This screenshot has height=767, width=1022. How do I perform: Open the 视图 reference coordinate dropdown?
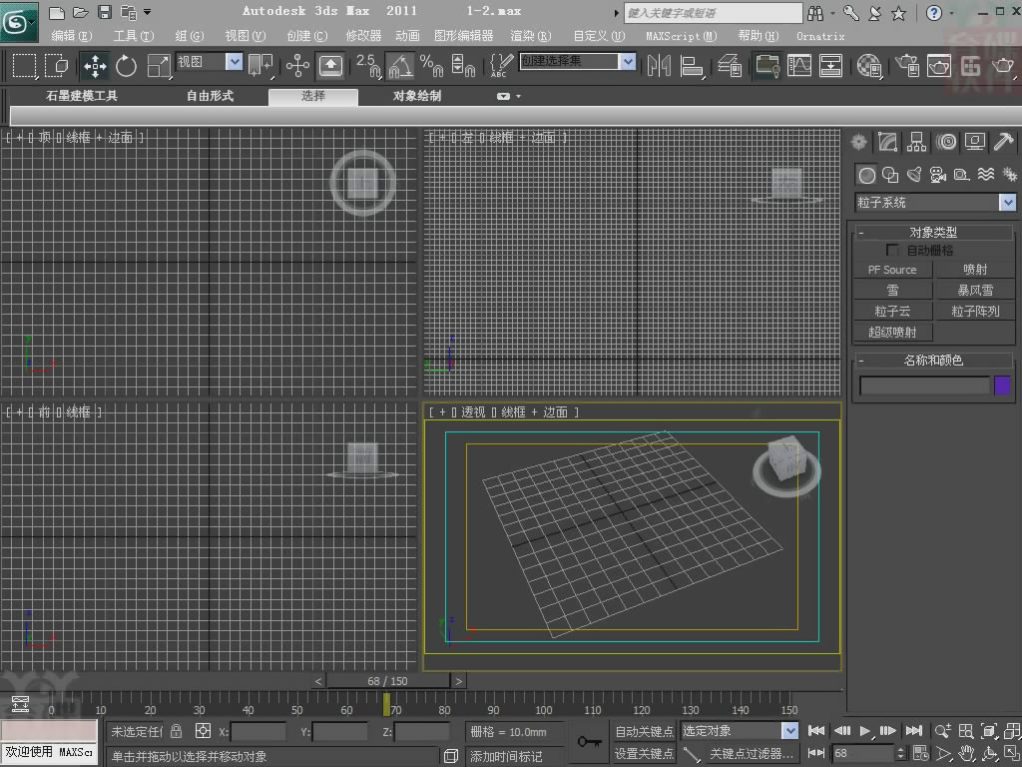tap(210, 61)
